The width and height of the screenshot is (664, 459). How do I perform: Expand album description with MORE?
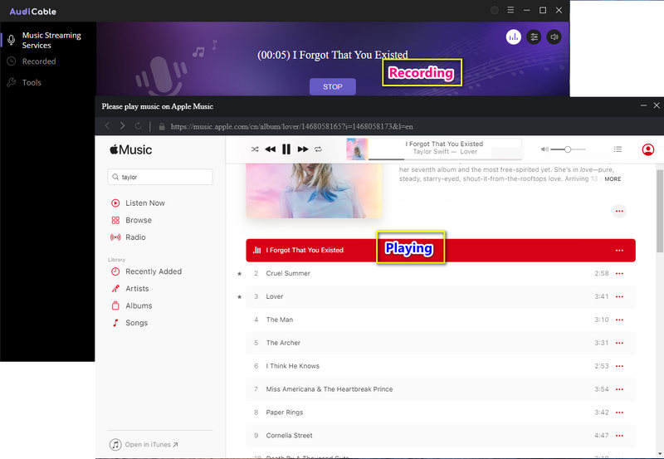point(613,179)
